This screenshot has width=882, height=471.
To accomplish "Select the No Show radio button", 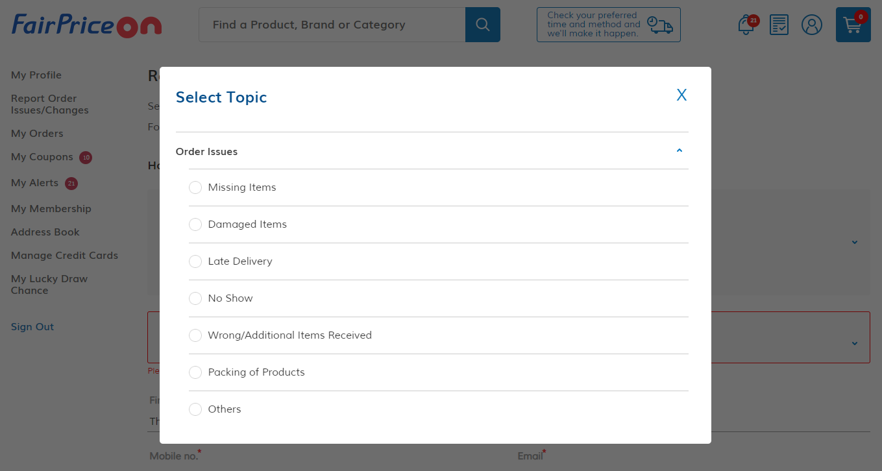I will pyautogui.click(x=195, y=298).
